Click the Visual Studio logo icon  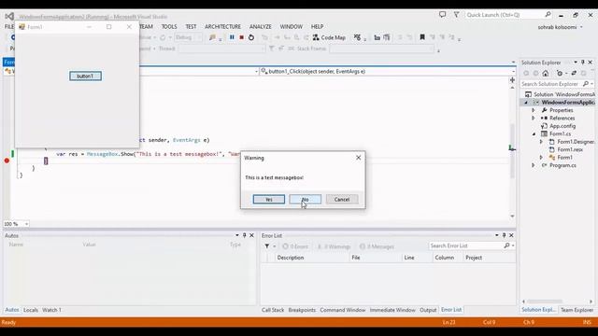pos(9,17)
